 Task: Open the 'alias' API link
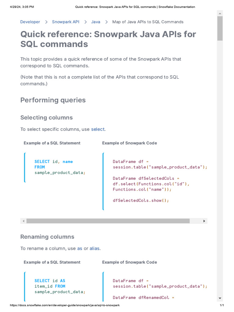click(x=94, y=248)
